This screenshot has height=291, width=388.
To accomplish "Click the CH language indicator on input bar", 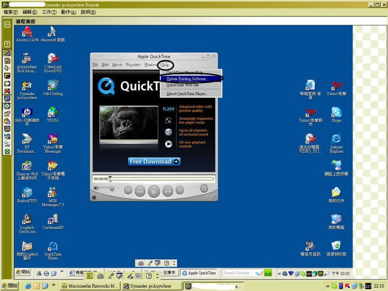I will (90, 275).
